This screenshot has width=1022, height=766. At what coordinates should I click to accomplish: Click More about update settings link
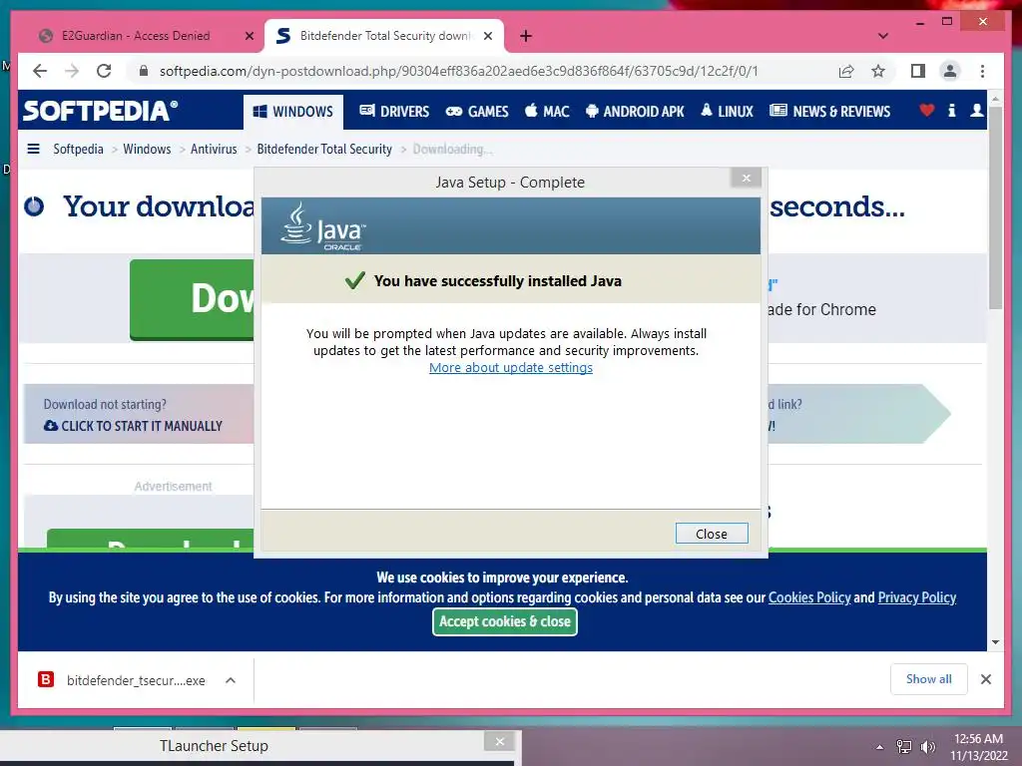click(x=511, y=367)
